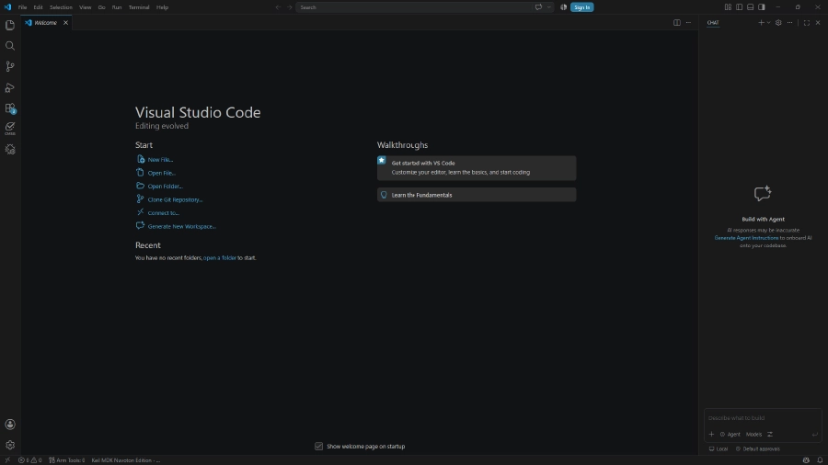Click Clone Git Repository... link
Screen dimensions: 828x465
[x=176, y=199]
